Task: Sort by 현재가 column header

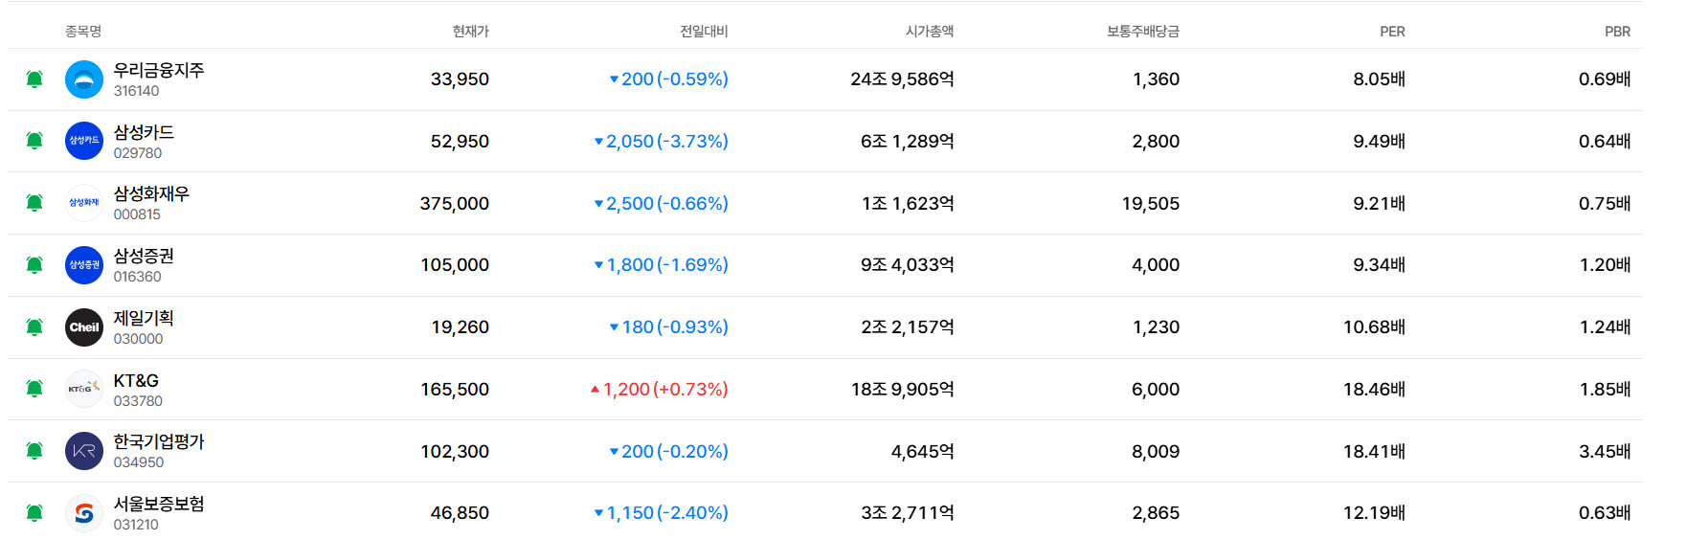Action: coord(471,32)
